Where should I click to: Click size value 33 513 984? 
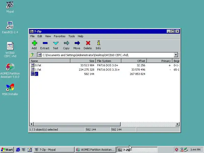tap(87, 65)
